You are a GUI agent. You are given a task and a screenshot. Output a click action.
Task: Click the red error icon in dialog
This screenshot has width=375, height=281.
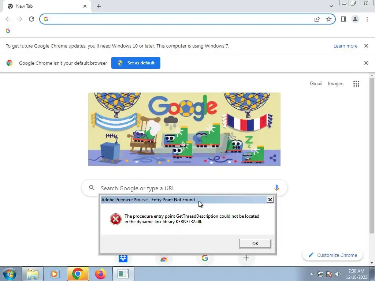[x=115, y=219]
